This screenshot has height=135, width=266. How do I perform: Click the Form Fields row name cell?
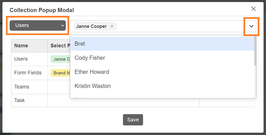29,73
